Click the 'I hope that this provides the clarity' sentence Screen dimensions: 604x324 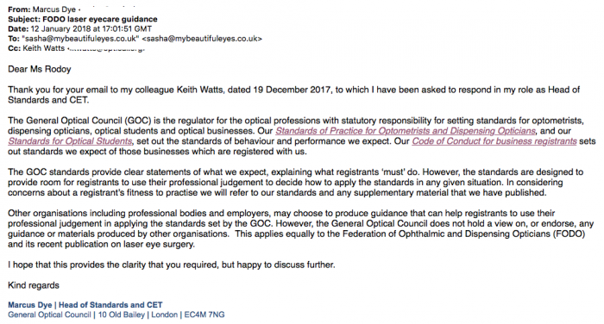(x=172, y=265)
